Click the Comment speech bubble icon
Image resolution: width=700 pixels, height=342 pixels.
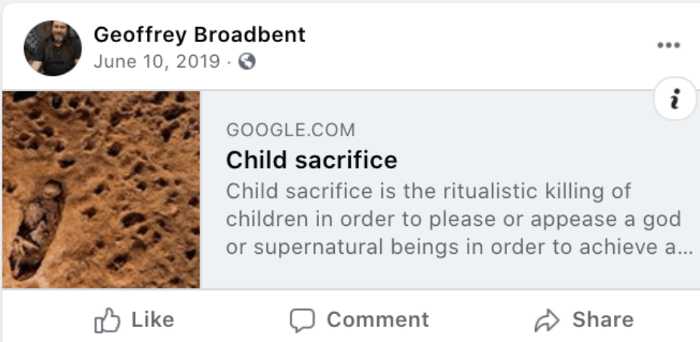pyautogui.click(x=302, y=320)
